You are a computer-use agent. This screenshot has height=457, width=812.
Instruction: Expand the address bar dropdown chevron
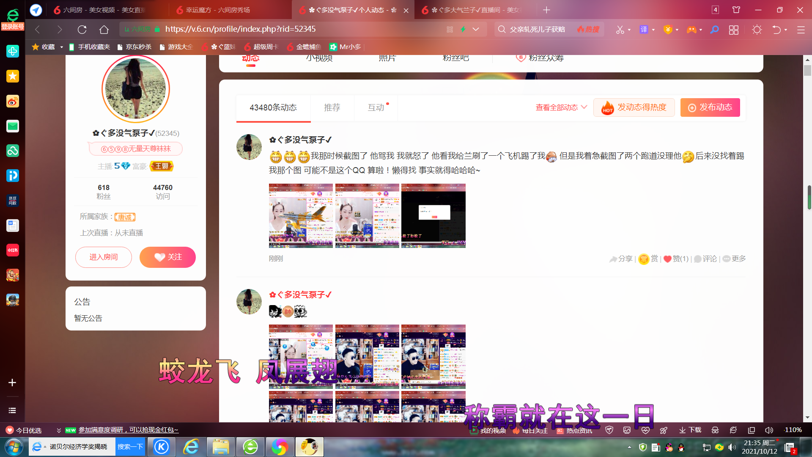(476, 29)
